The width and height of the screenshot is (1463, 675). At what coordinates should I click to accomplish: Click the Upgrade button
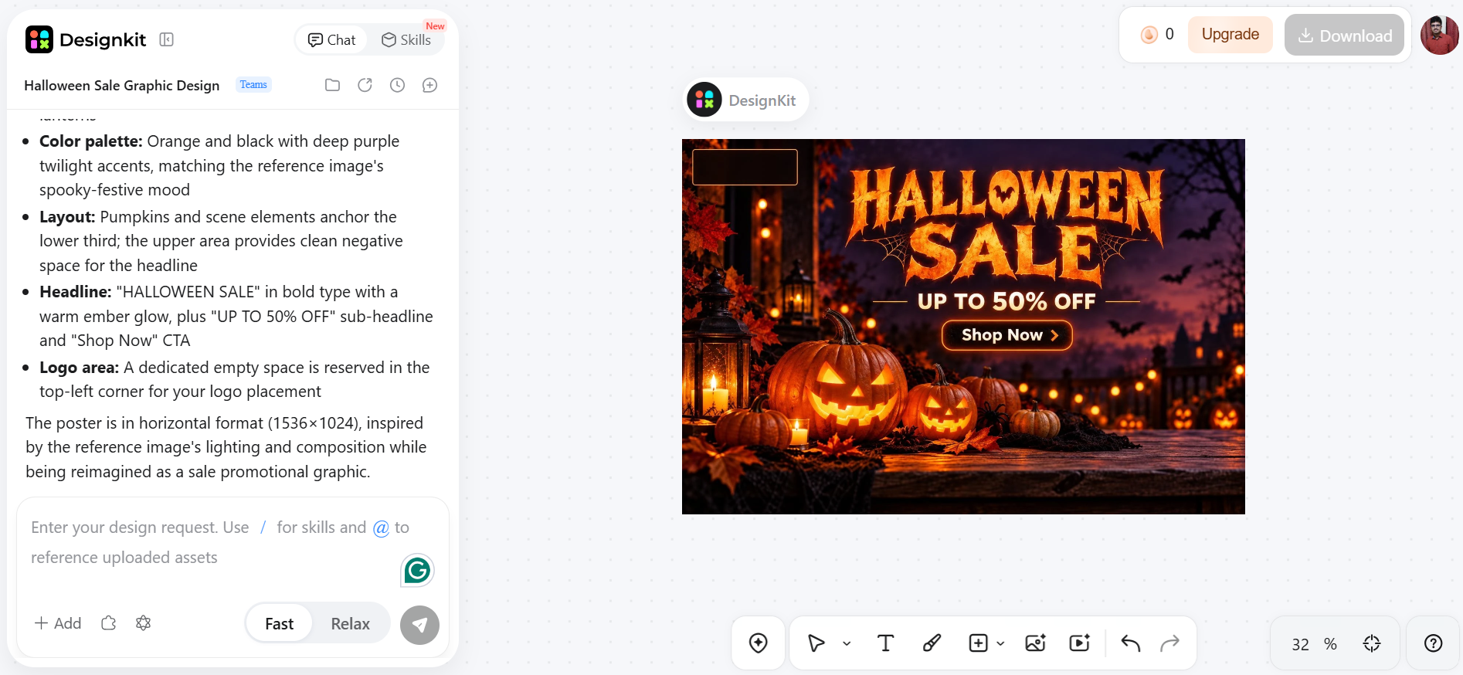1230,35
